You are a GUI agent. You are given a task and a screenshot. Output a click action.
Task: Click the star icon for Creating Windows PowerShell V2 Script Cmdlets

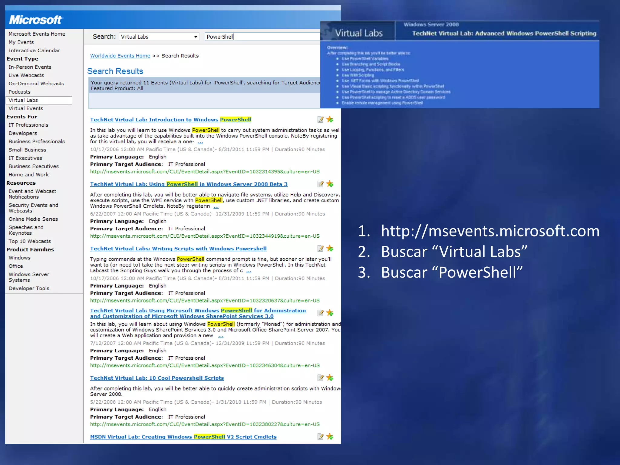tap(330, 437)
